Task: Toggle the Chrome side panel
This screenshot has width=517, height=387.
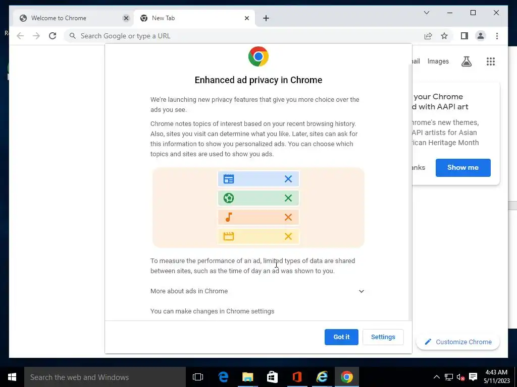Action: [464, 36]
